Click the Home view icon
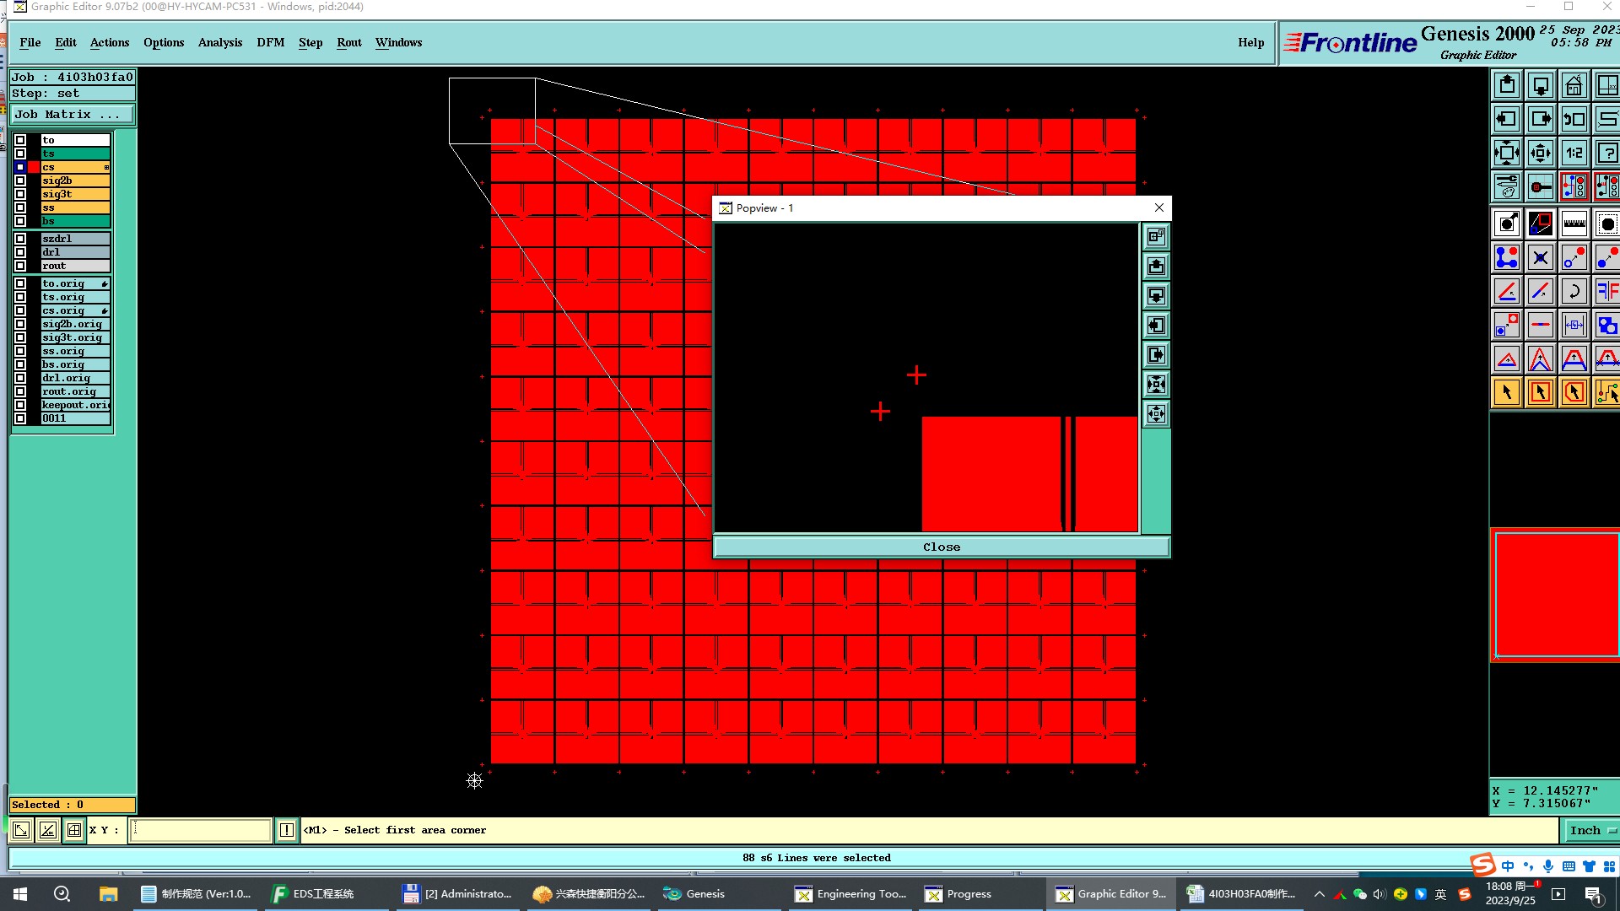Viewport: 1620px width, 911px height. [1574, 85]
